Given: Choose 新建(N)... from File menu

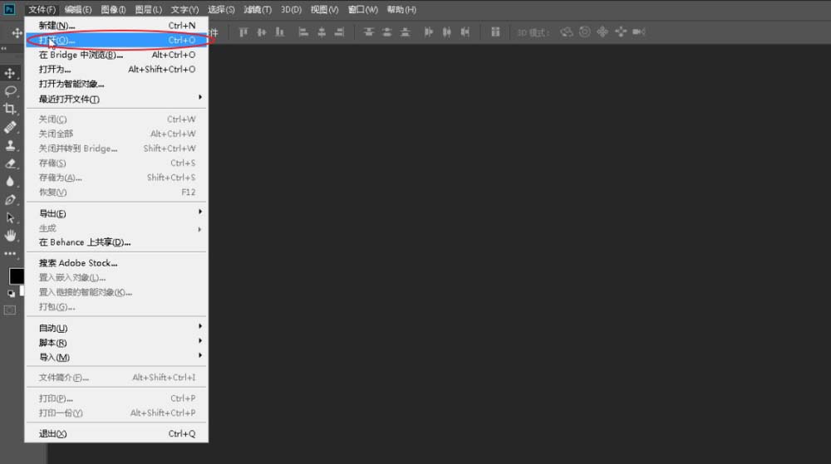Looking at the screenshot, I should pyautogui.click(x=116, y=26).
